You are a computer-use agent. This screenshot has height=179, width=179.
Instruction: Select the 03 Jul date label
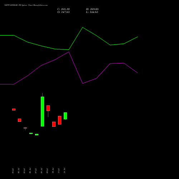[24, 171]
